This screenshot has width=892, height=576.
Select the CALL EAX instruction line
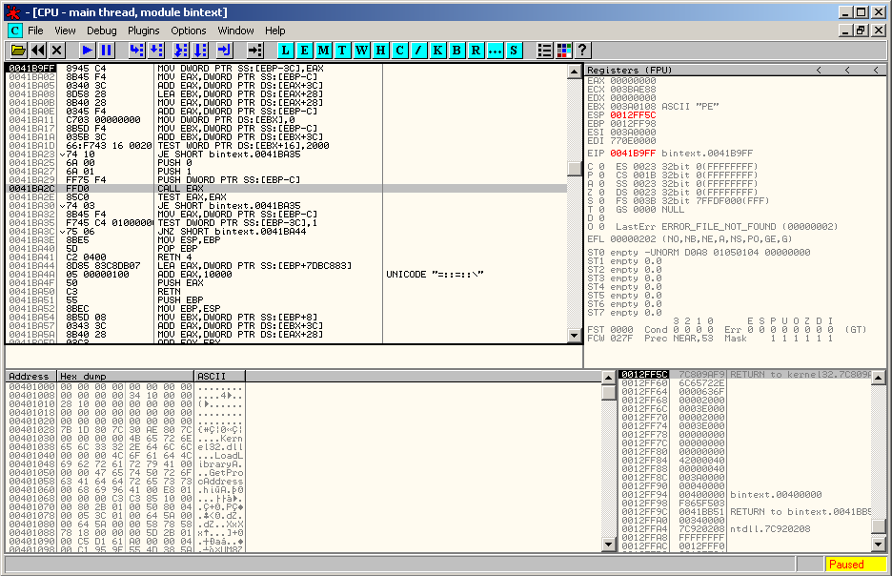(x=191, y=189)
